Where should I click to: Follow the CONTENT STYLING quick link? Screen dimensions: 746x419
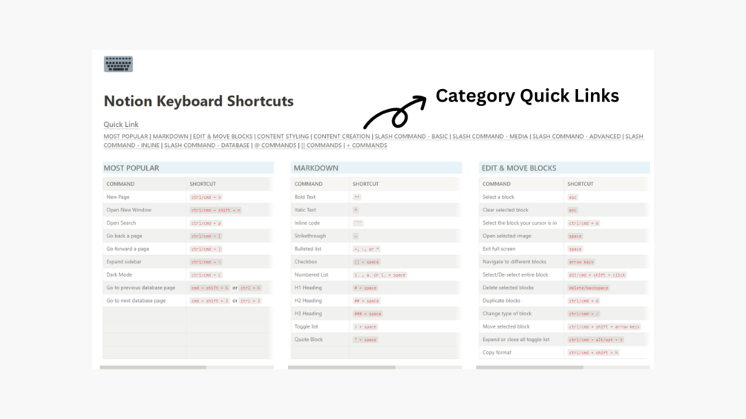[x=283, y=136]
